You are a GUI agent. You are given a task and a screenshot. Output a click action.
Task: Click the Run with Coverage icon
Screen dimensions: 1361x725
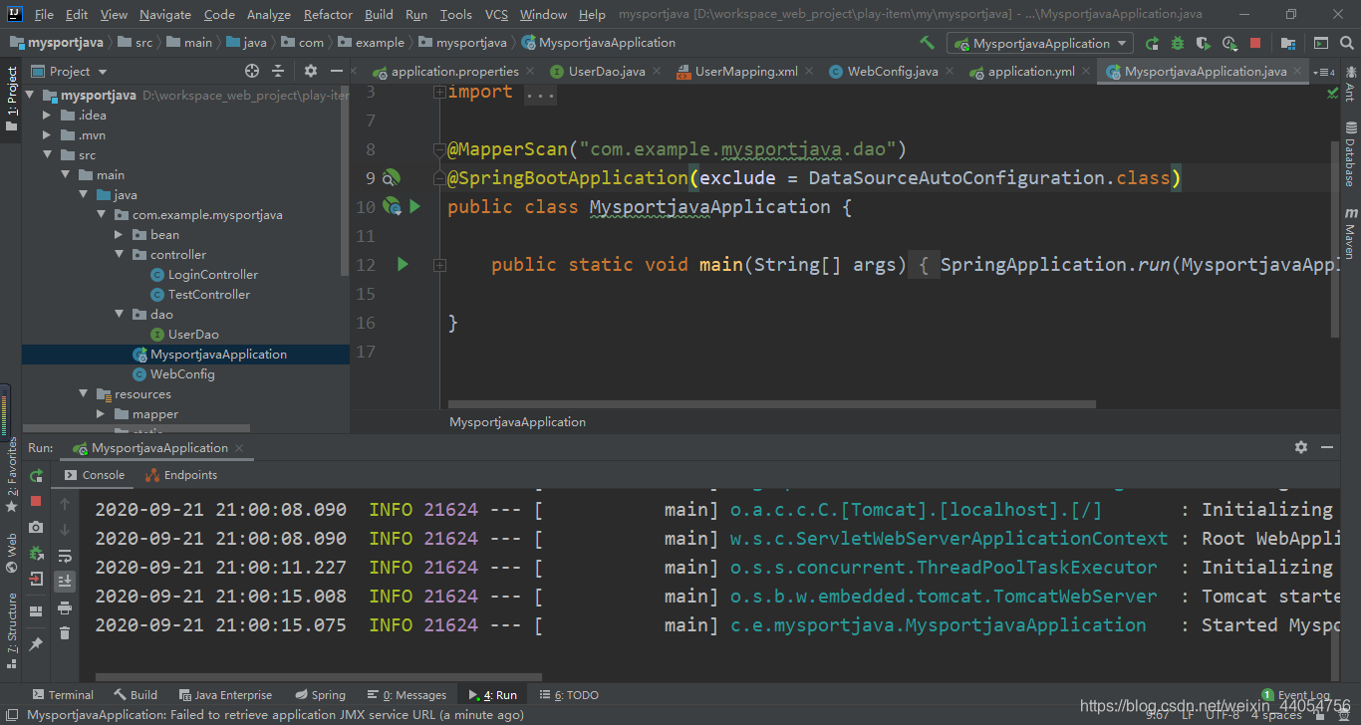click(x=1204, y=43)
